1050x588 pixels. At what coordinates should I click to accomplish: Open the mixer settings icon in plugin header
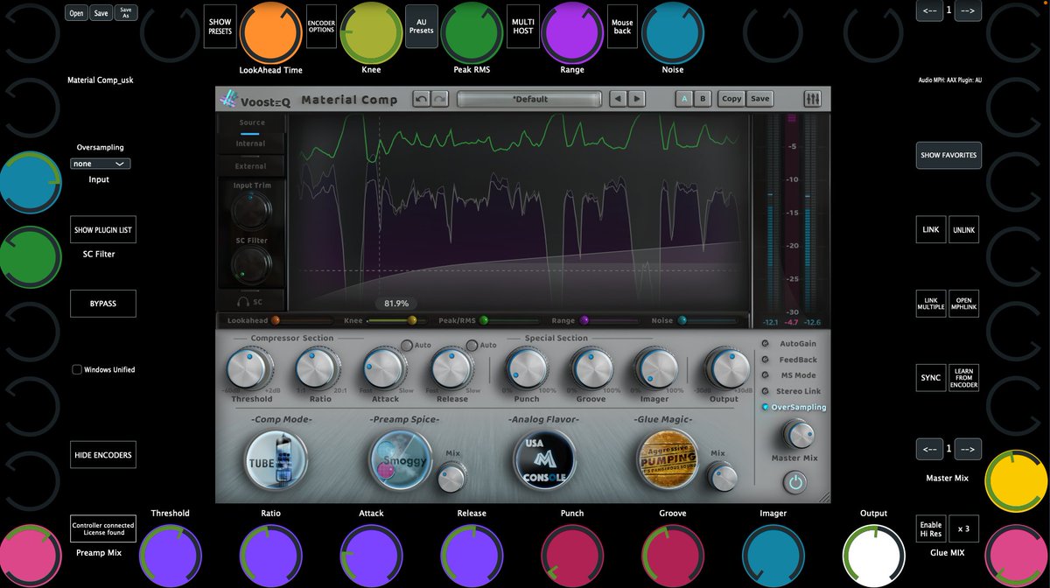pos(811,99)
